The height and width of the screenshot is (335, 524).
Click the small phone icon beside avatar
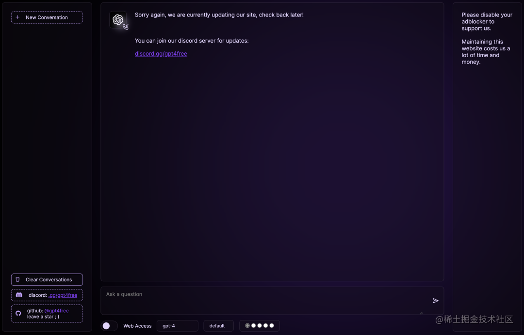click(126, 27)
